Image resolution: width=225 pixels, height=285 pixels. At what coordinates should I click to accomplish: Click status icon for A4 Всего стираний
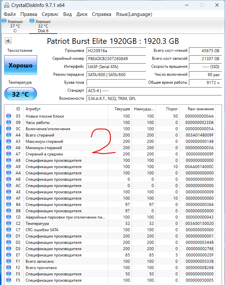[x=9, y=135]
